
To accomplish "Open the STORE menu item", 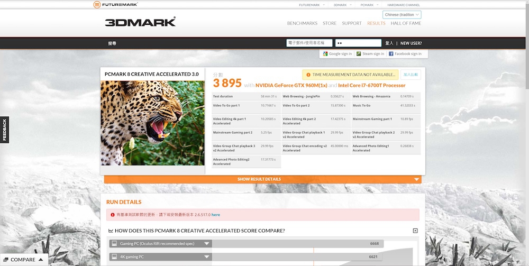I will tap(330, 23).
